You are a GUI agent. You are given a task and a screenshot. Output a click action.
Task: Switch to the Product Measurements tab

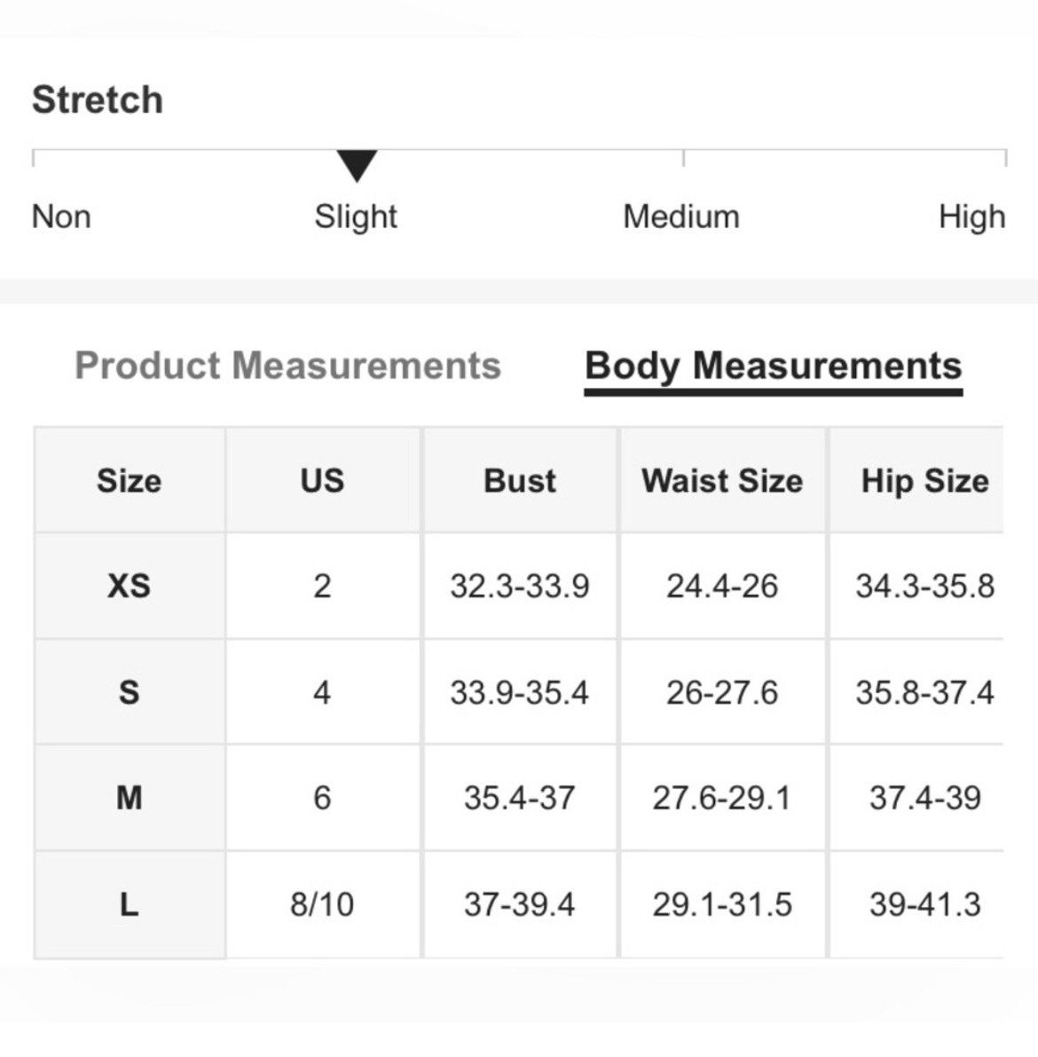[x=287, y=366]
